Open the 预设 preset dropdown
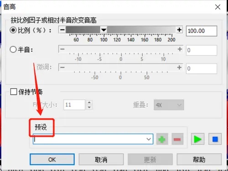 pos(149,139)
